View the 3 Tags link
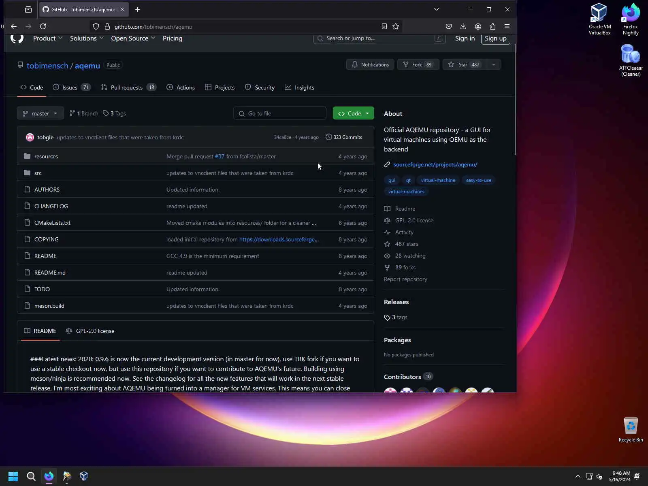 click(x=114, y=113)
